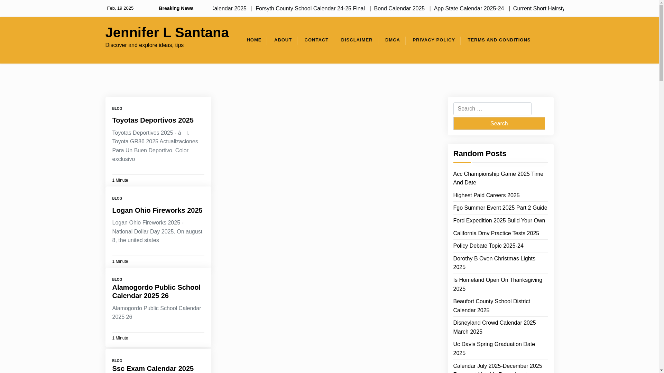Open the PRIVACY POLICY menu item

point(434,40)
